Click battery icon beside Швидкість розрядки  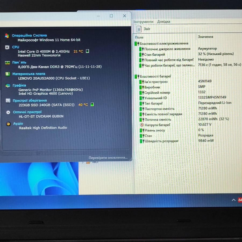142,141
